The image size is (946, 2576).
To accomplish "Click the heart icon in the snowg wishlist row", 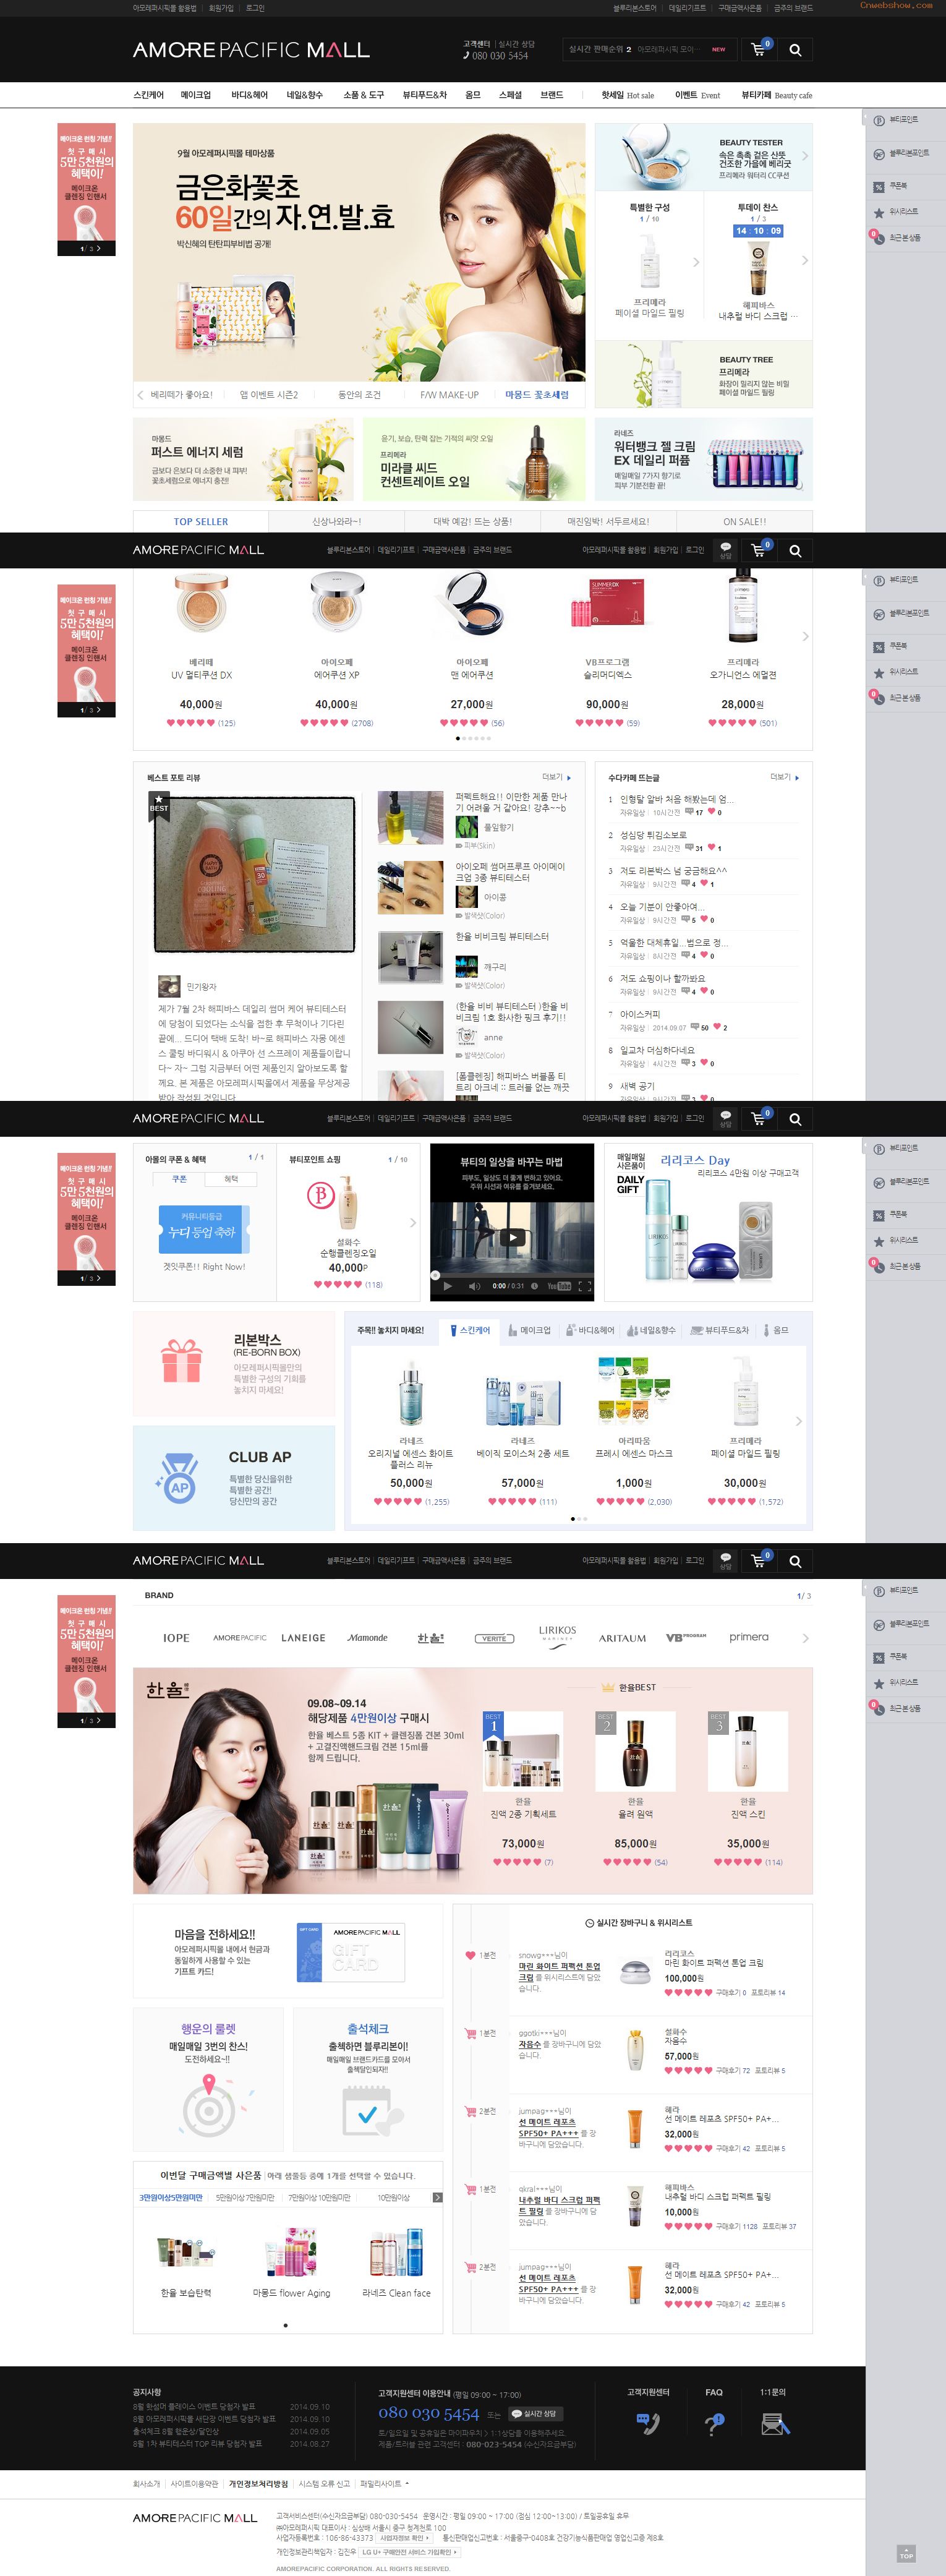I will tap(470, 1955).
